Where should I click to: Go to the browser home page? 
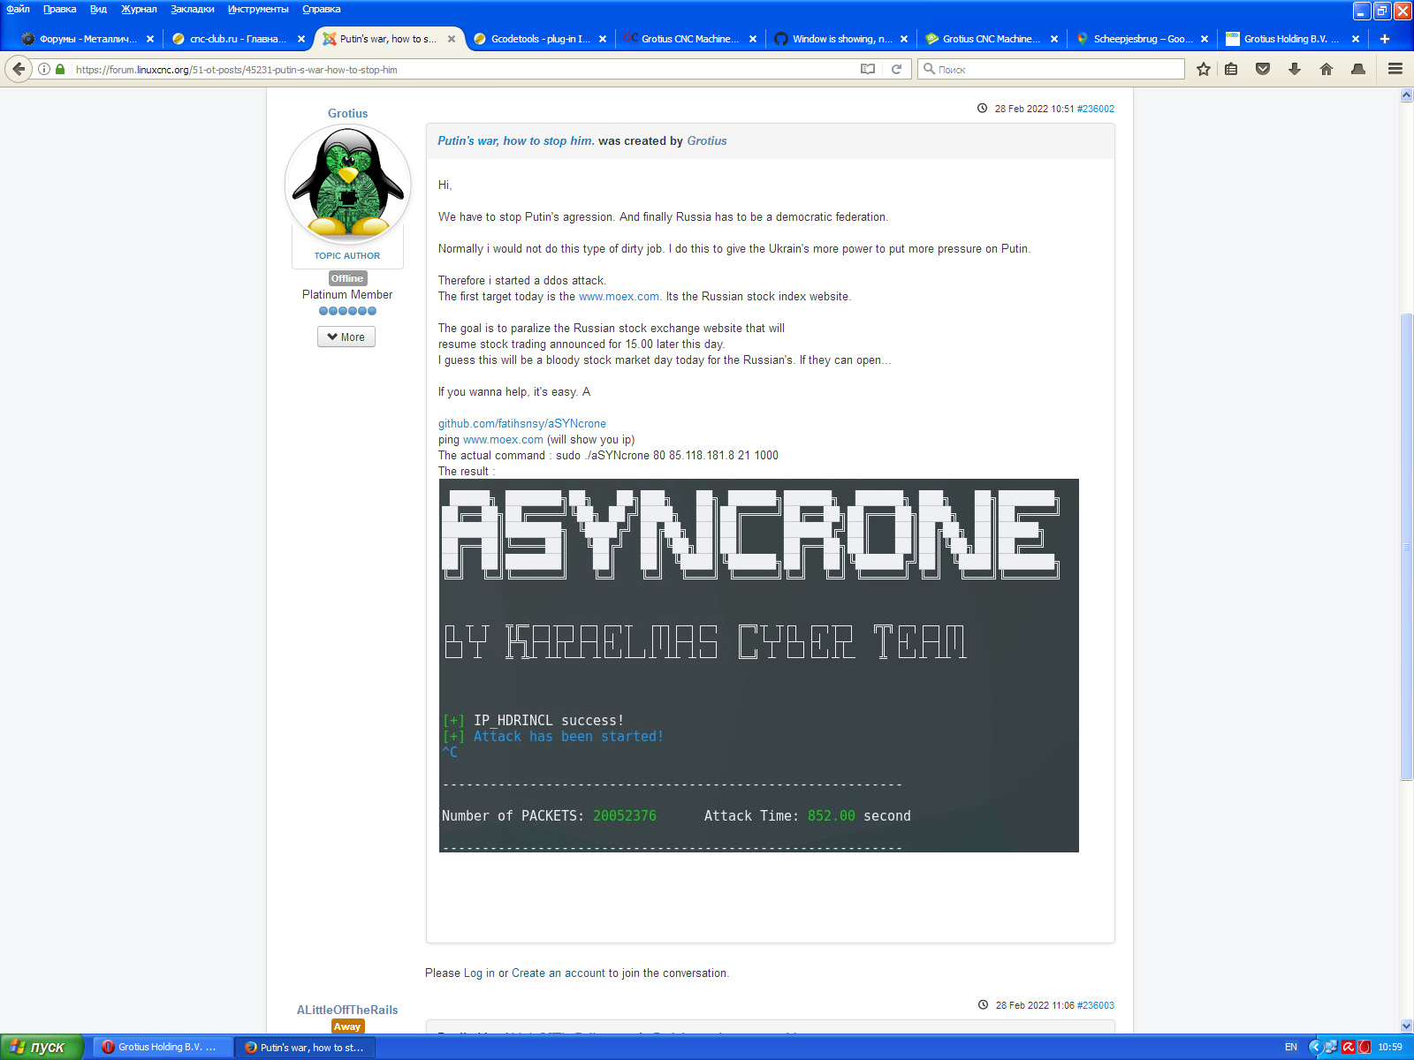[1327, 69]
